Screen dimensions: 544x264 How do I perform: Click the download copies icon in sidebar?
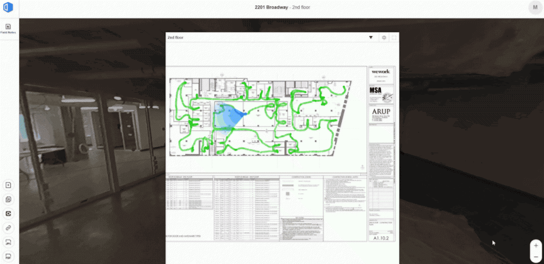tap(9, 199)
